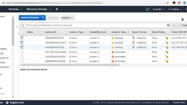Click Public DNS ec2-54-86-147 cell
Viewport: 187px width, 105px height.
click(x=179, y=38)
